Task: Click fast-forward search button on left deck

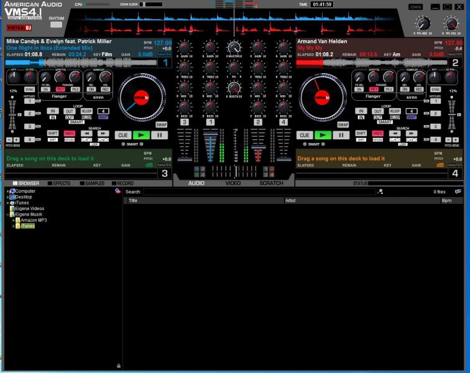Action: point(103,133)
